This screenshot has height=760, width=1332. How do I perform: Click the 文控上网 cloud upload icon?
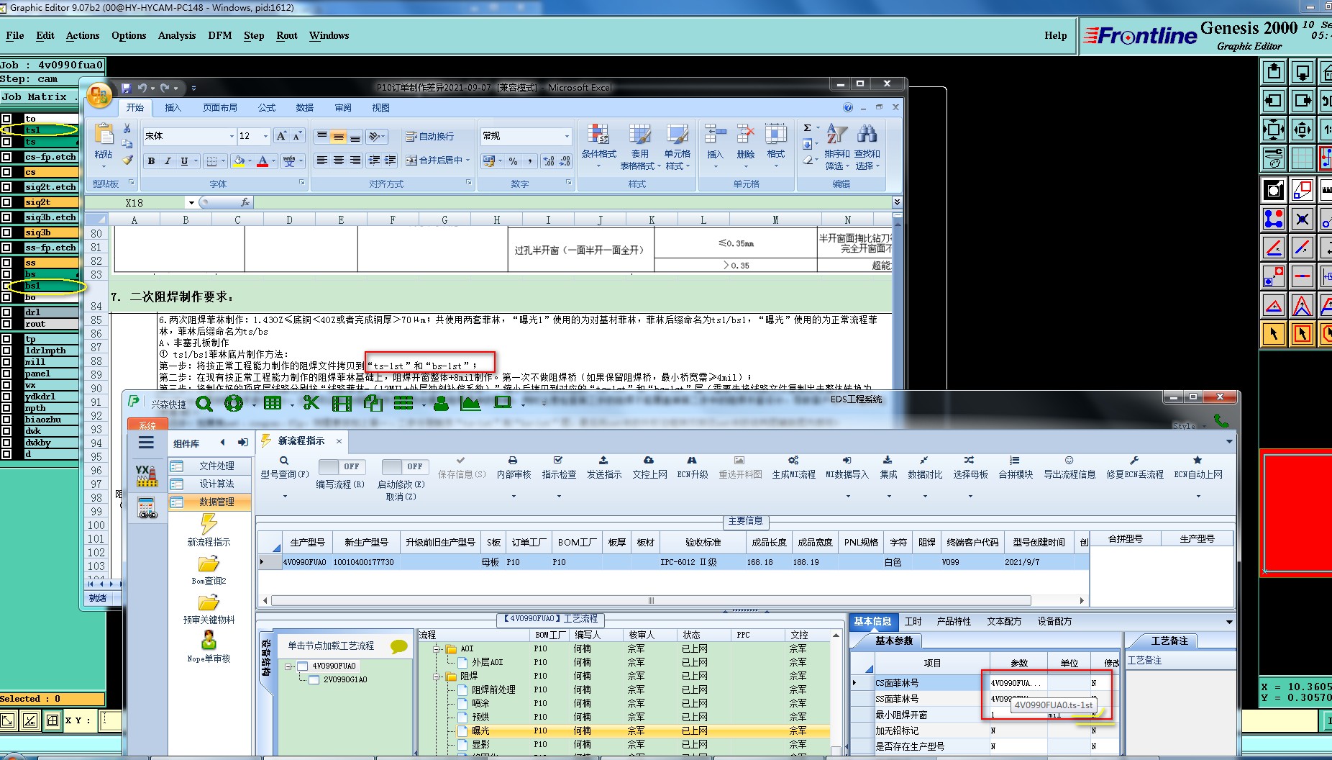[x=649, y=460]
